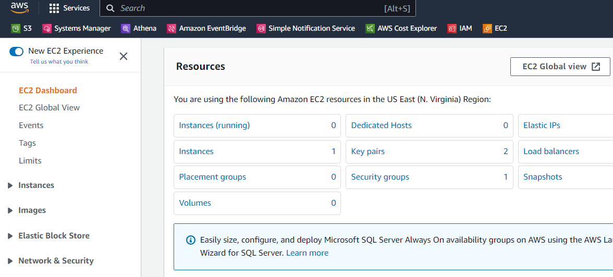Image resolution: width=613 pixels, height=277 pixels.
Task: Click the Security groups count value 1
Action: tap(506, 178)
